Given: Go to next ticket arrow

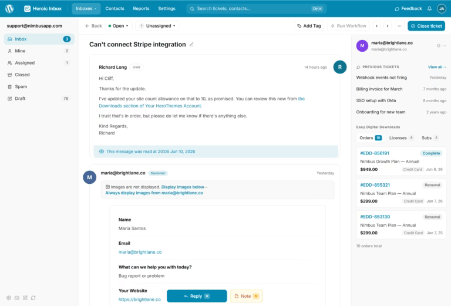Looking at the screenshot, I should [388, 26].
